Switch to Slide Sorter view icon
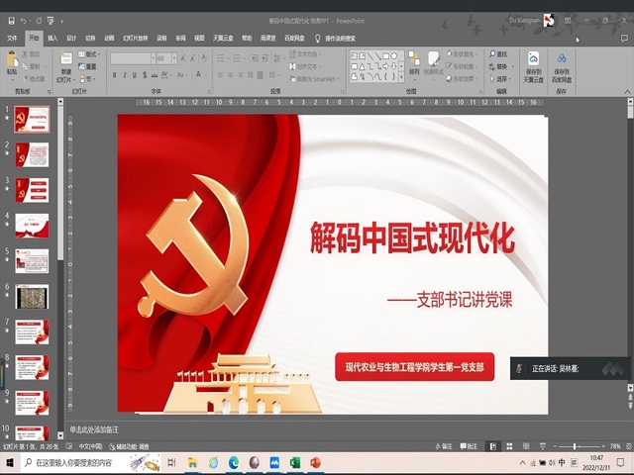The width and height of the screenshot is (634, 475). pyautogui.click(x=509, y=446)
